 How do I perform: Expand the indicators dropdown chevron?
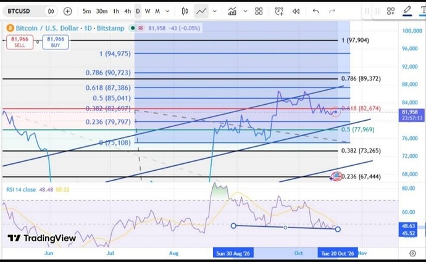point(245,11)
